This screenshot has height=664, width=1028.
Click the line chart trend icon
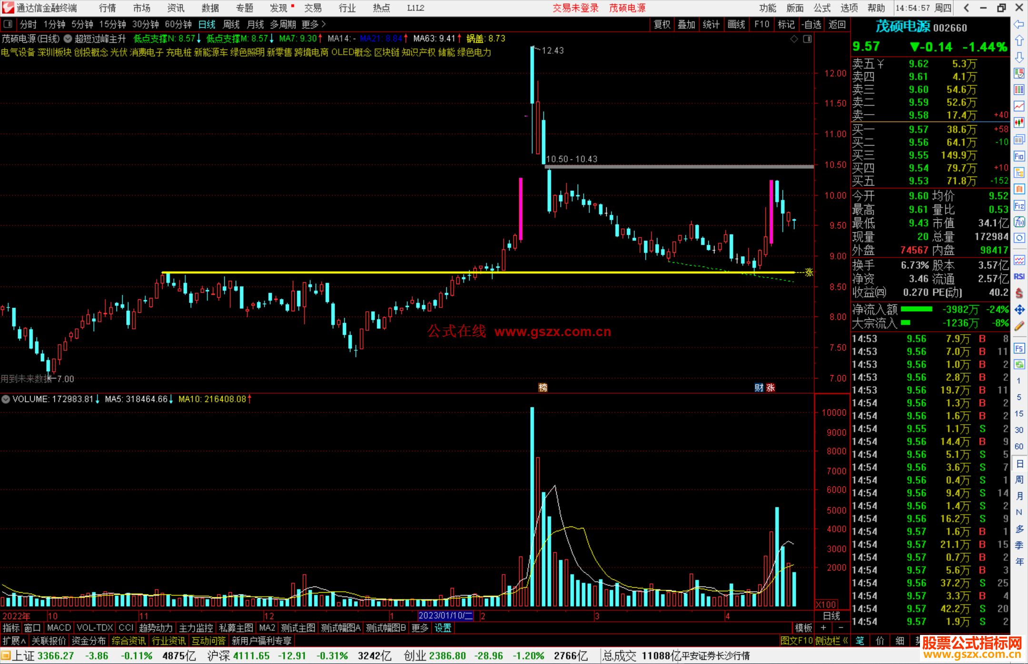coord(1019,106)
